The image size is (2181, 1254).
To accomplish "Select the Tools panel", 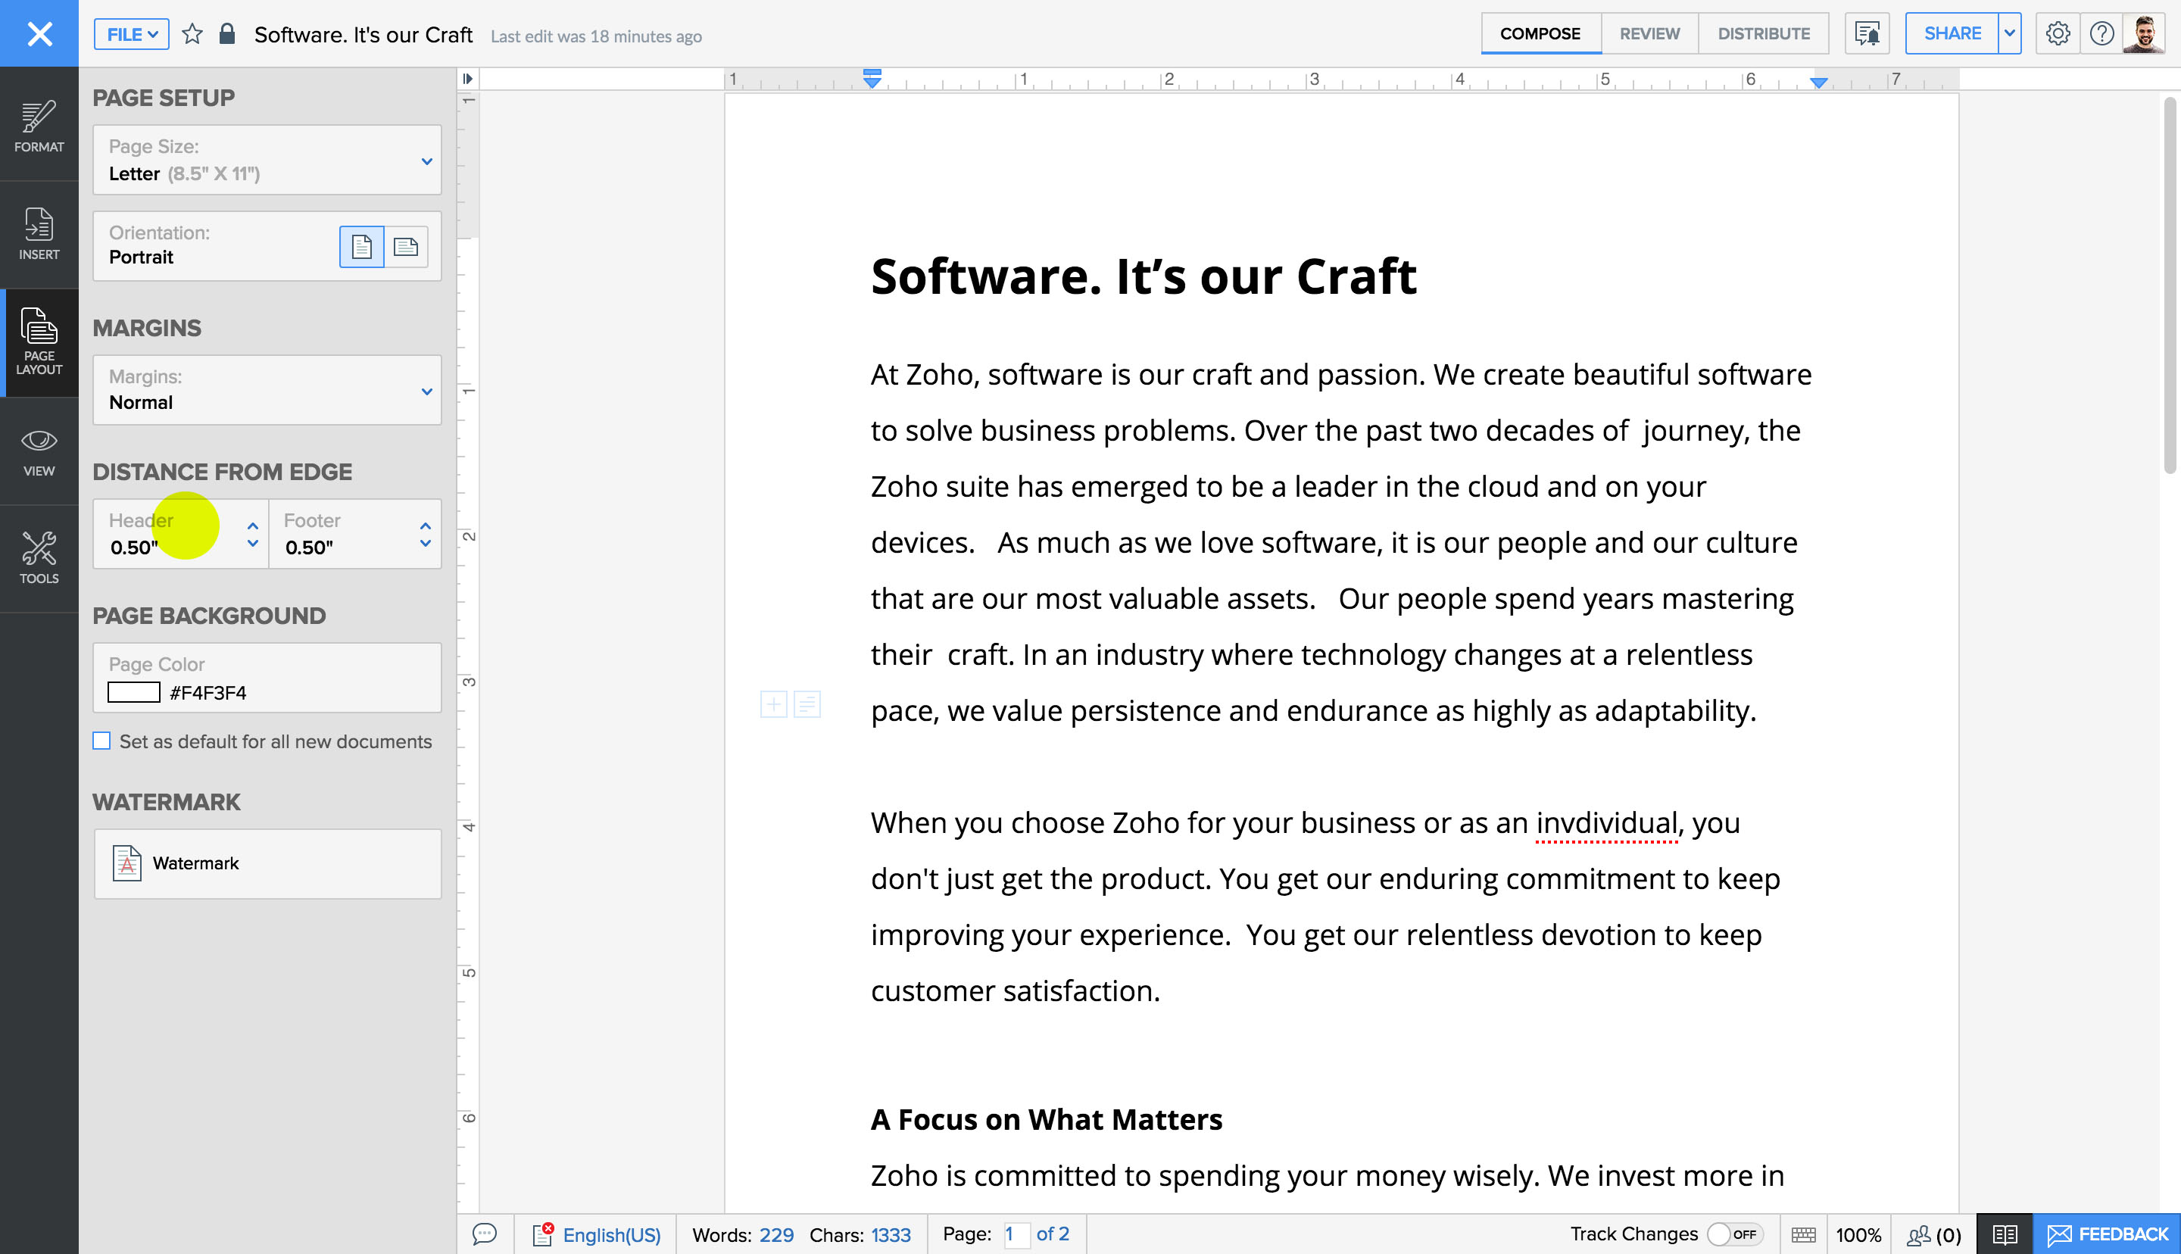I will coord(39,558).
